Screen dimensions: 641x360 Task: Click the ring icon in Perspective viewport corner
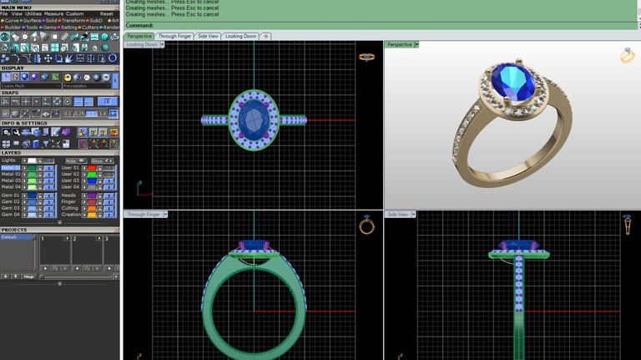click(x=627, y=56)
